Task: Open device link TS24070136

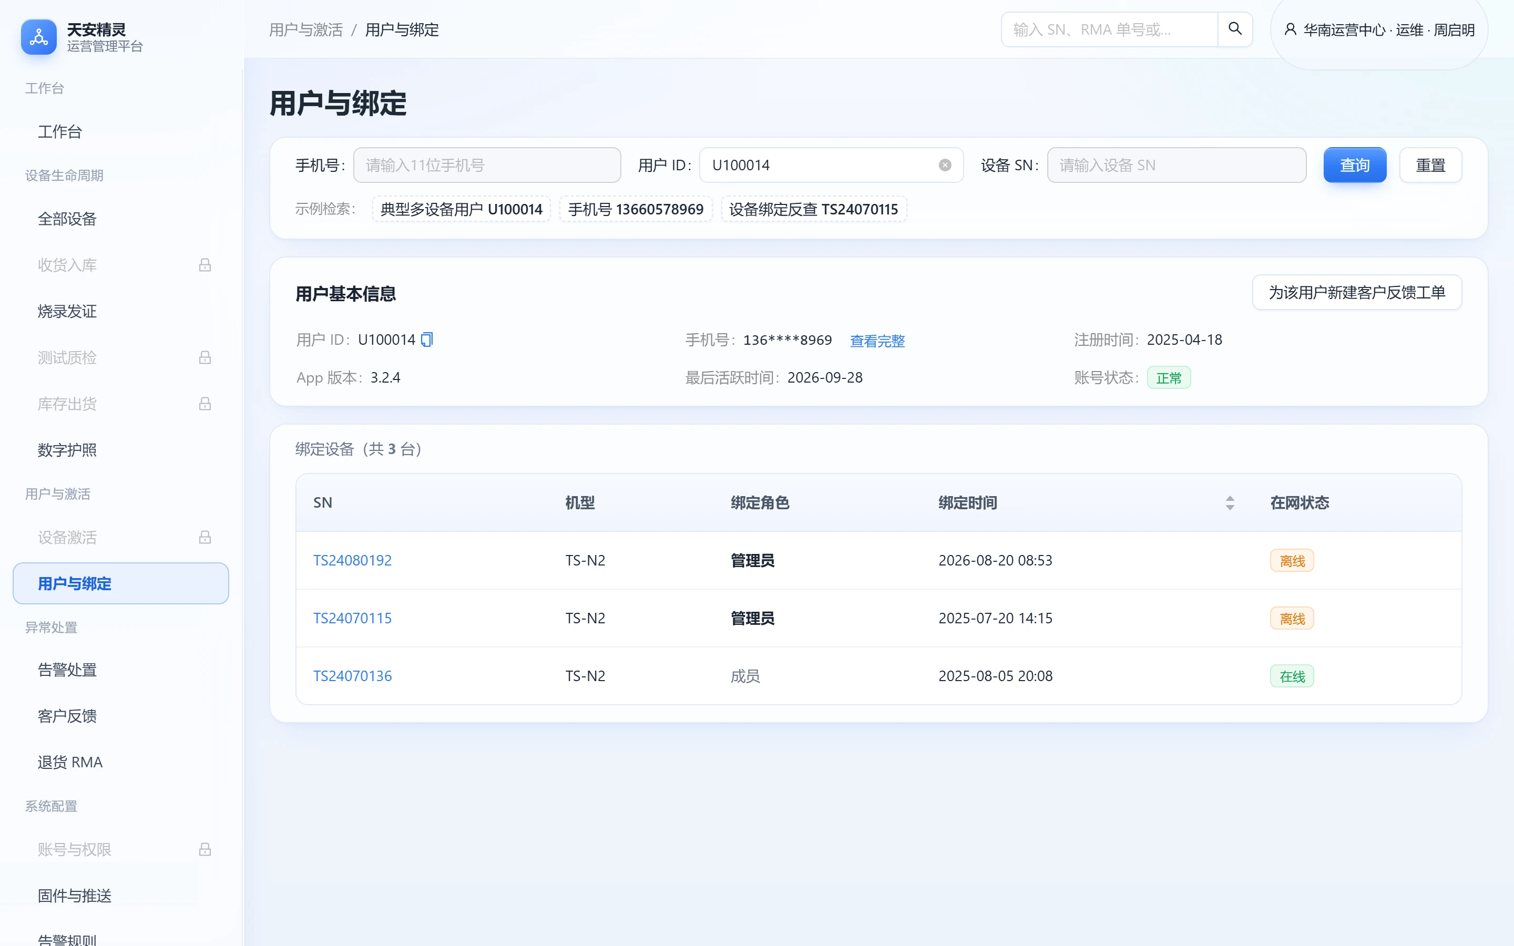Action: pyautogui.click(x=352, y=676)
